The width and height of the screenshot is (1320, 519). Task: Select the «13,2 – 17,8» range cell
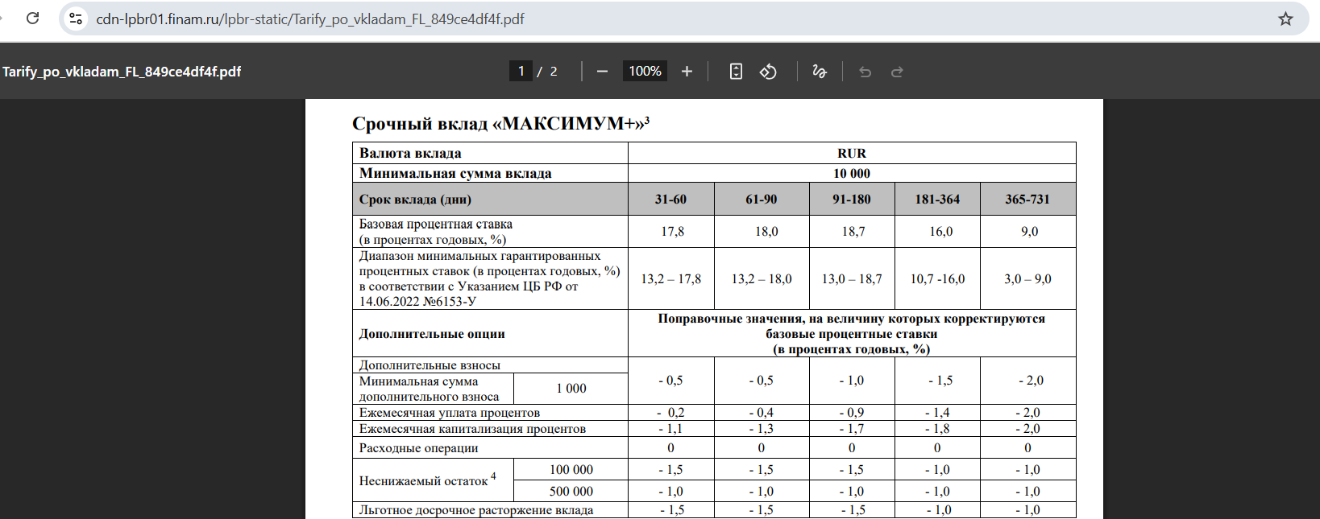coord(671,279)
